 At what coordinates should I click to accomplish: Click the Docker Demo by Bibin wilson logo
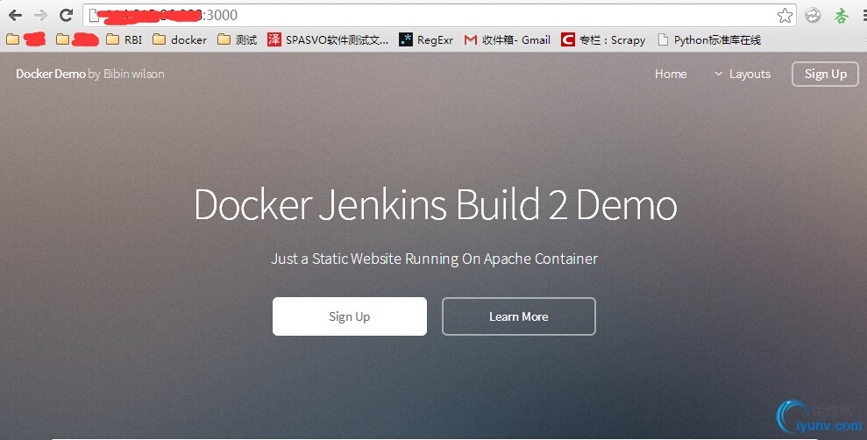pyautogui.click(x=90, y=75)
